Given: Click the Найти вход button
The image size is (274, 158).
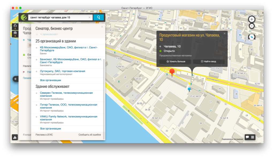Looking at the screenshot, I should click(x=208, y=61).
